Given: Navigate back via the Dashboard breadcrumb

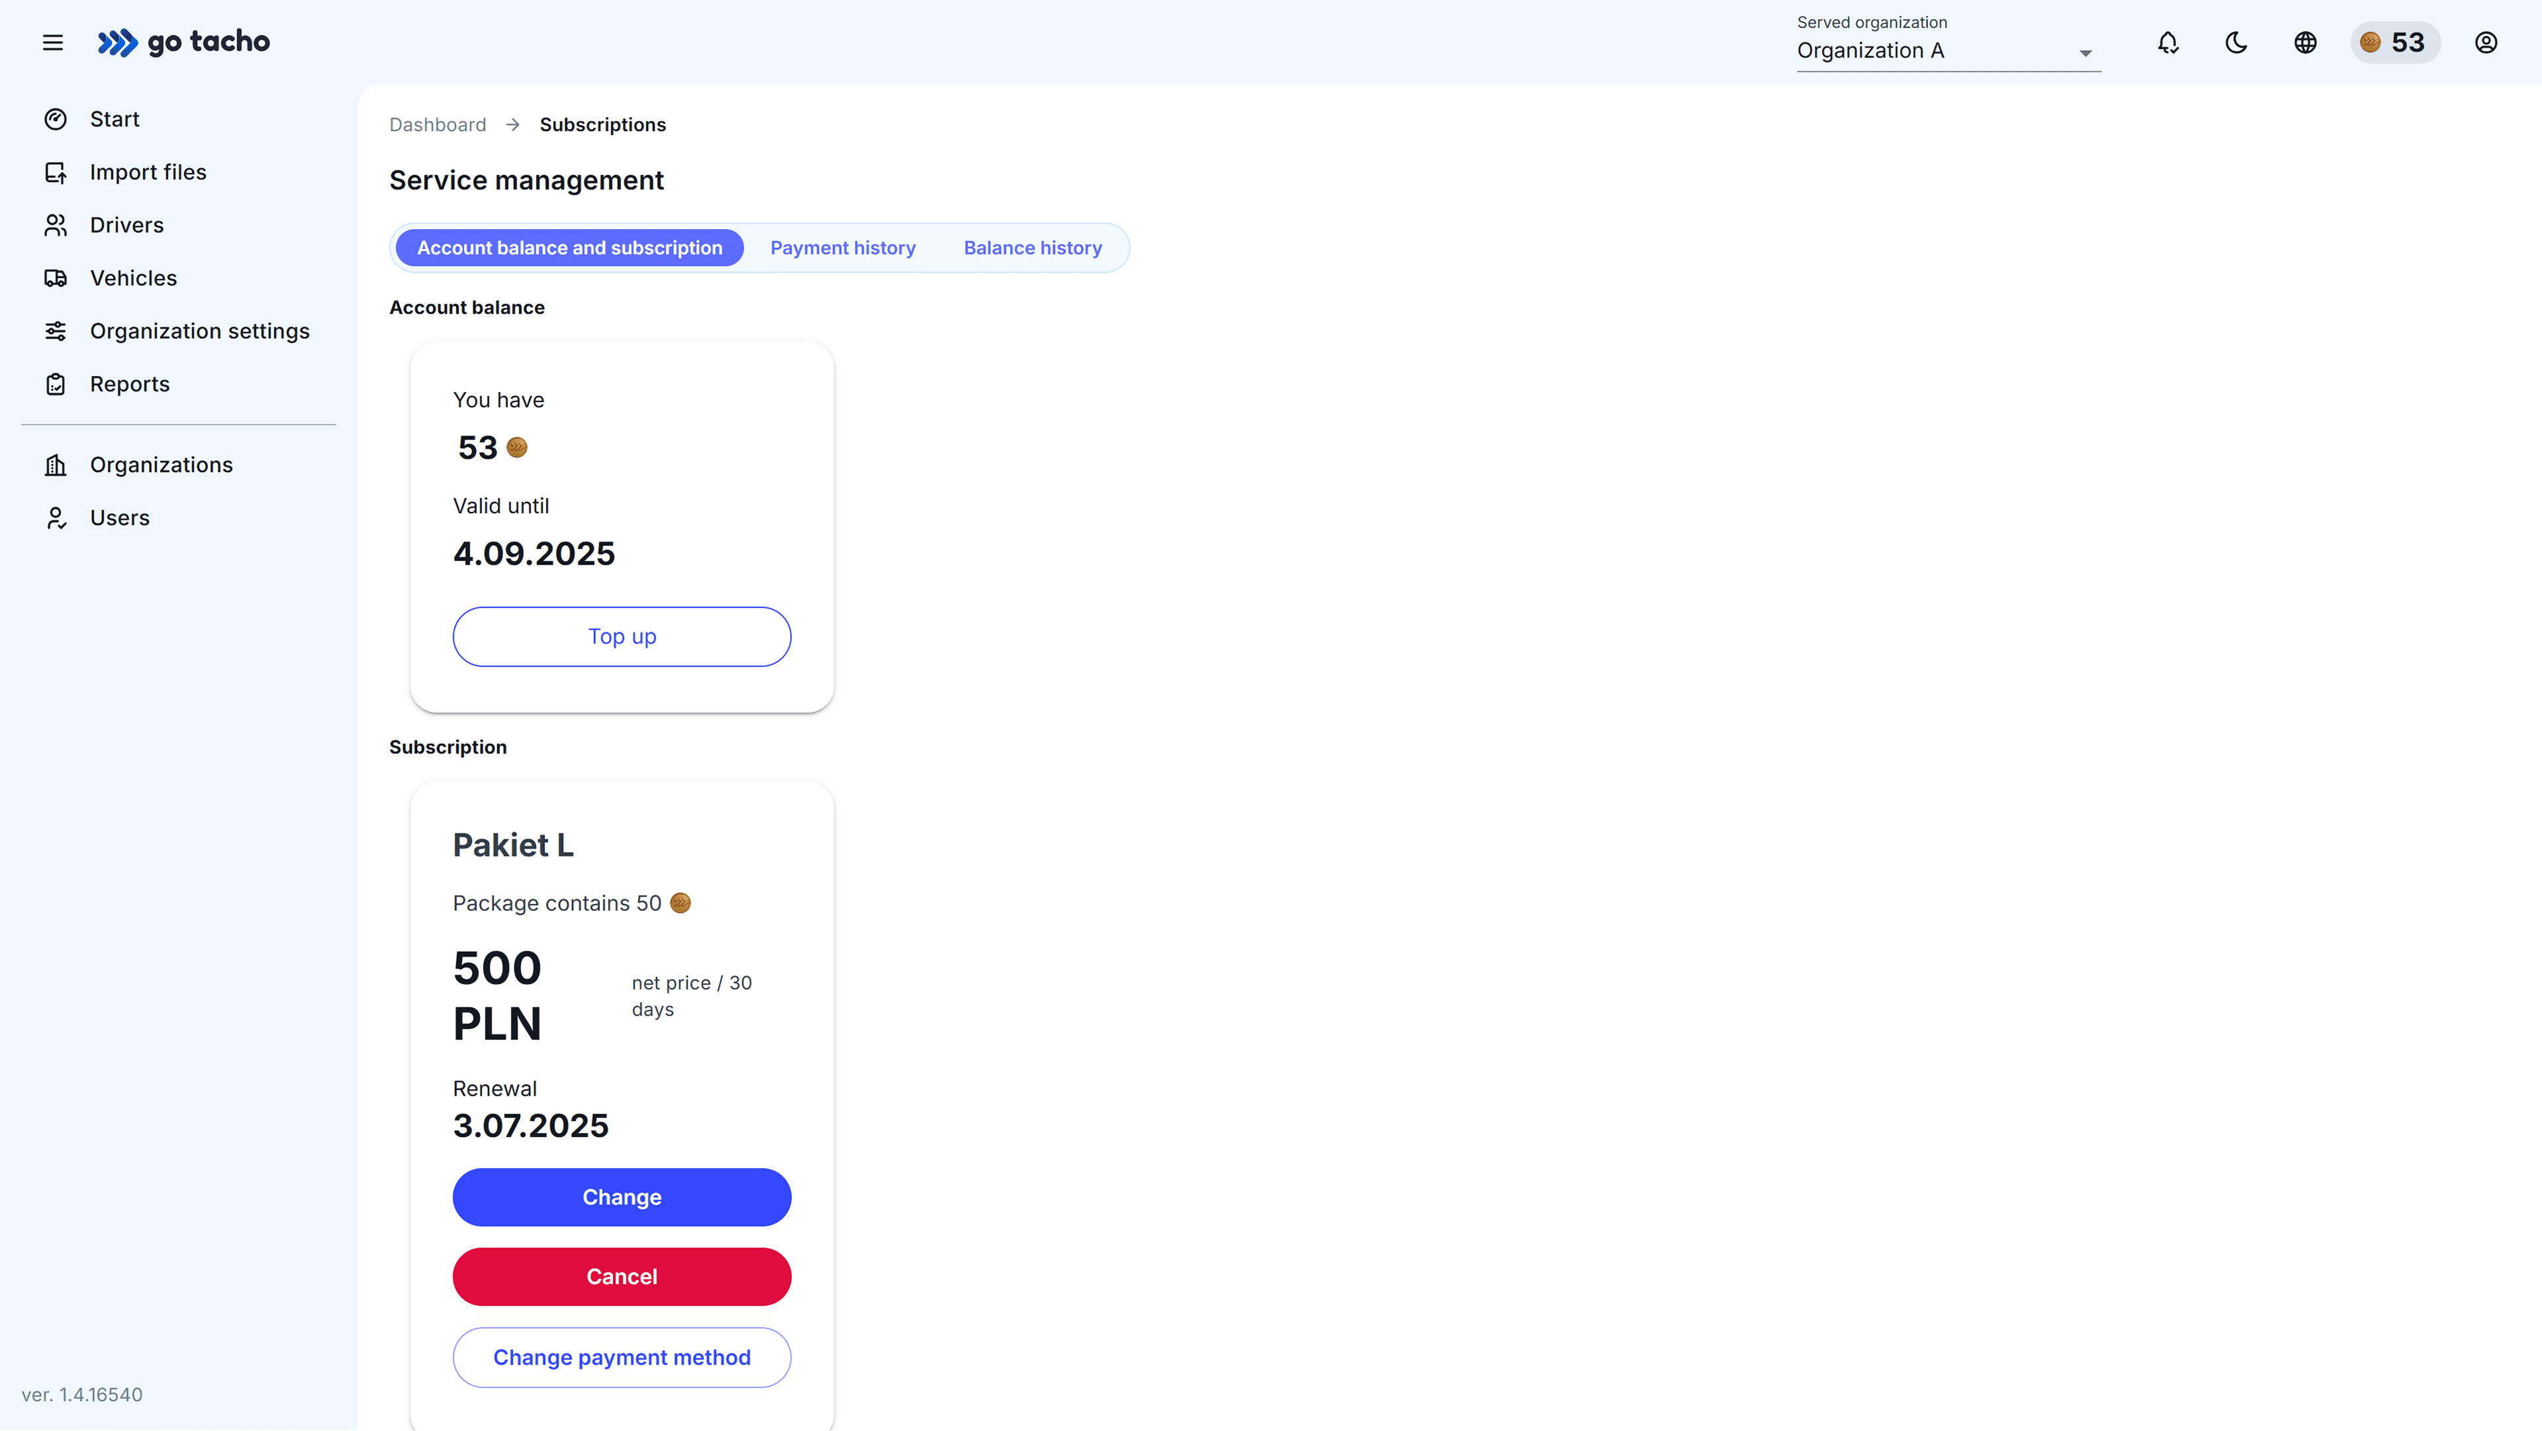Looking at the screenshot, I should (437, 124).
